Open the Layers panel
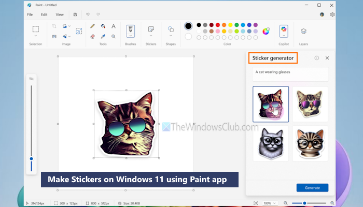Image resolution: width=363 pixels, height=207 pixels. point(303,31)
